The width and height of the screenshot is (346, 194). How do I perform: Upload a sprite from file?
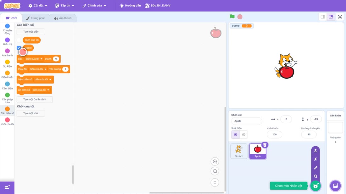pyautogui.click(x=315, y=151)
